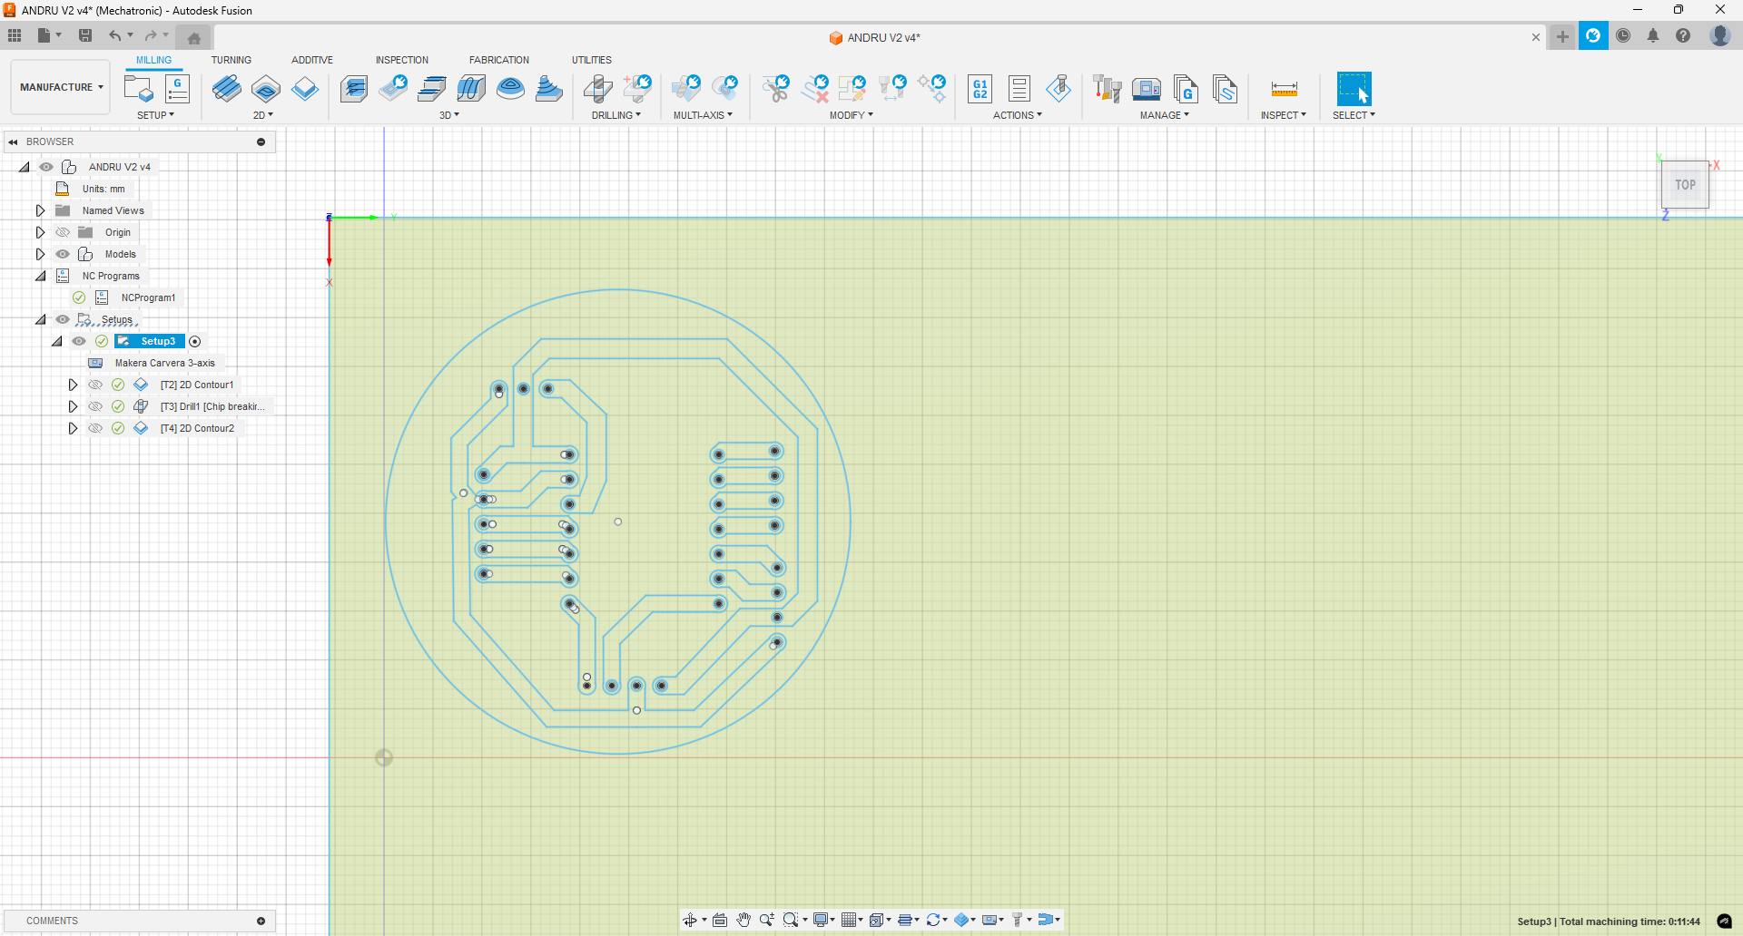Image resolution: width=1743 pixels, height=936 pixels.
Task: Click the Delete Passes modify icon
Action: 815,89
